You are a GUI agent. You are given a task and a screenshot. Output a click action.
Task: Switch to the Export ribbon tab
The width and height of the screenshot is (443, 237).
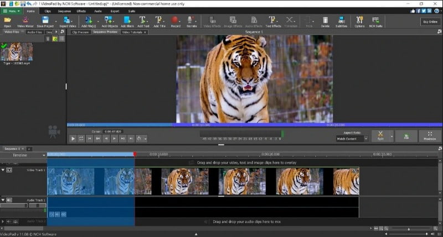pos(115,11)
